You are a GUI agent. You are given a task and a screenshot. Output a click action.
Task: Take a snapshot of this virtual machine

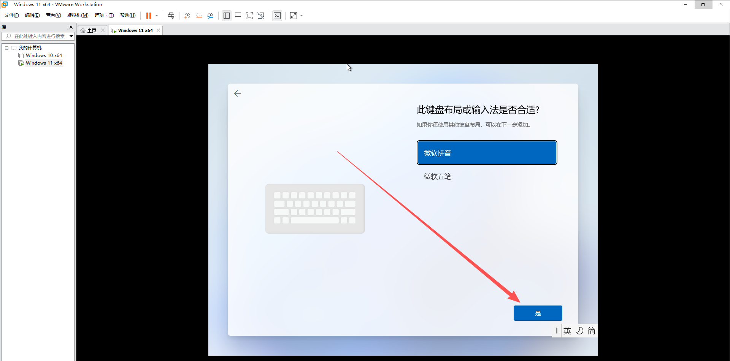click(187, 16)
